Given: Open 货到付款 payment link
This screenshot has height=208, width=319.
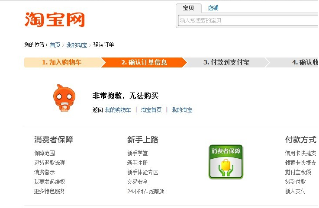Looking at the screenshot, I should (295, 182).
